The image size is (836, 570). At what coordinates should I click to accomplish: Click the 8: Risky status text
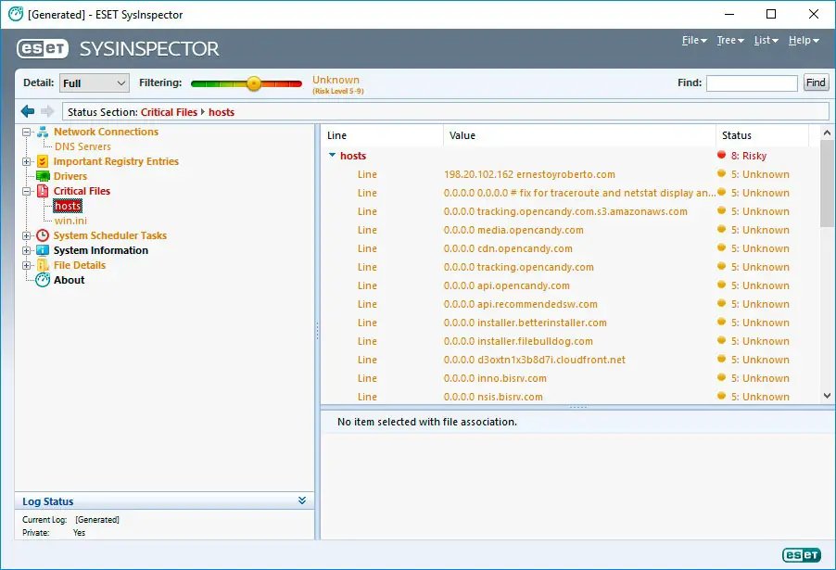pos(749,156)
